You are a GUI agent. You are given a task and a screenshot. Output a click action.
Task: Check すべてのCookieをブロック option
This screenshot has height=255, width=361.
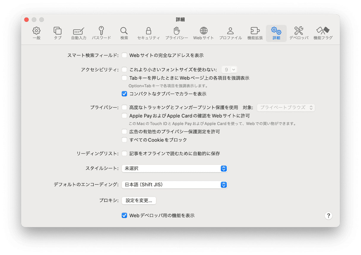pyautogui.click(x=124, y=140)
